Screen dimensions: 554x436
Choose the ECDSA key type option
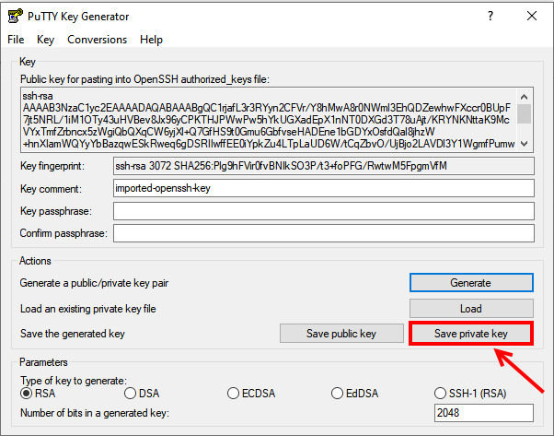tap(235, 394)
